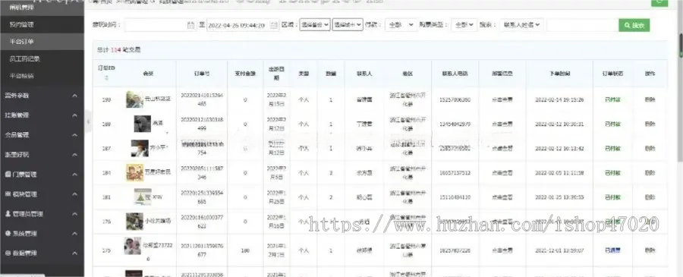Click the search keyword text box
This screenshot has width=683, height=277.
click(x=581, y=25)
